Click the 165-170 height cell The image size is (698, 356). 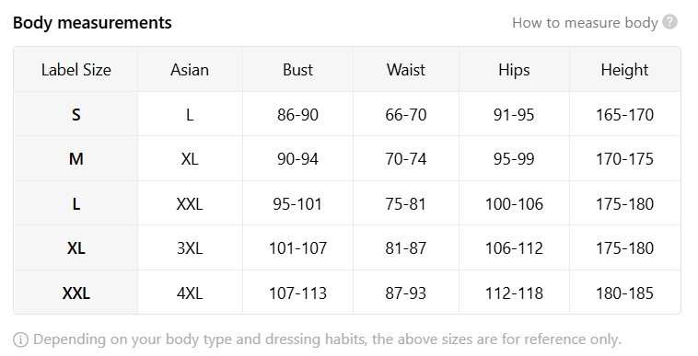coord(624,114)
